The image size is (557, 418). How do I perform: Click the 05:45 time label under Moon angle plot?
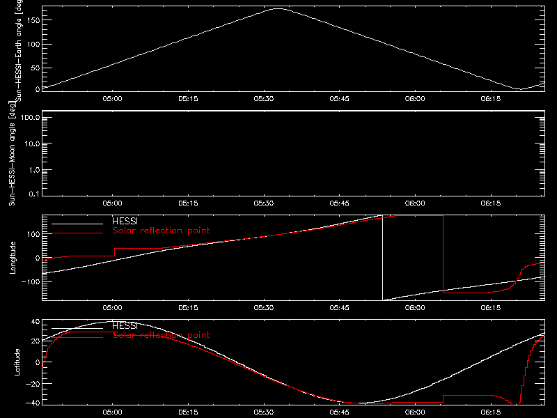point(339,203)
